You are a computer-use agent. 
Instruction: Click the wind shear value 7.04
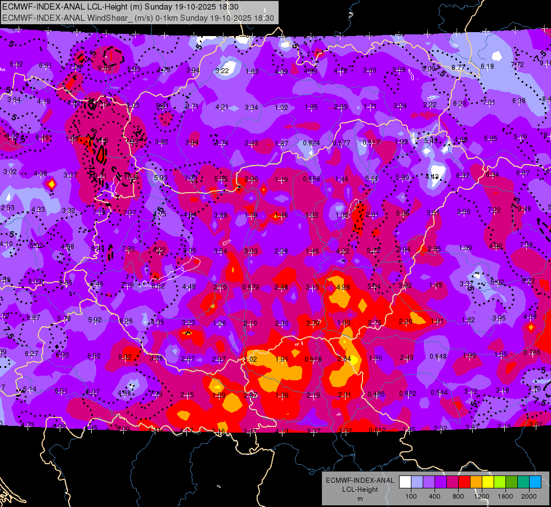(x=75, y=67)
